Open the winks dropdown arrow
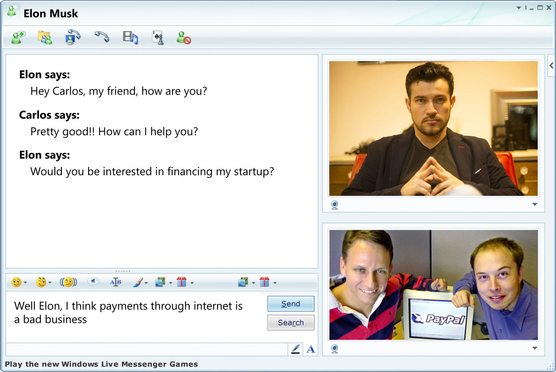 [x=50, y=283]
